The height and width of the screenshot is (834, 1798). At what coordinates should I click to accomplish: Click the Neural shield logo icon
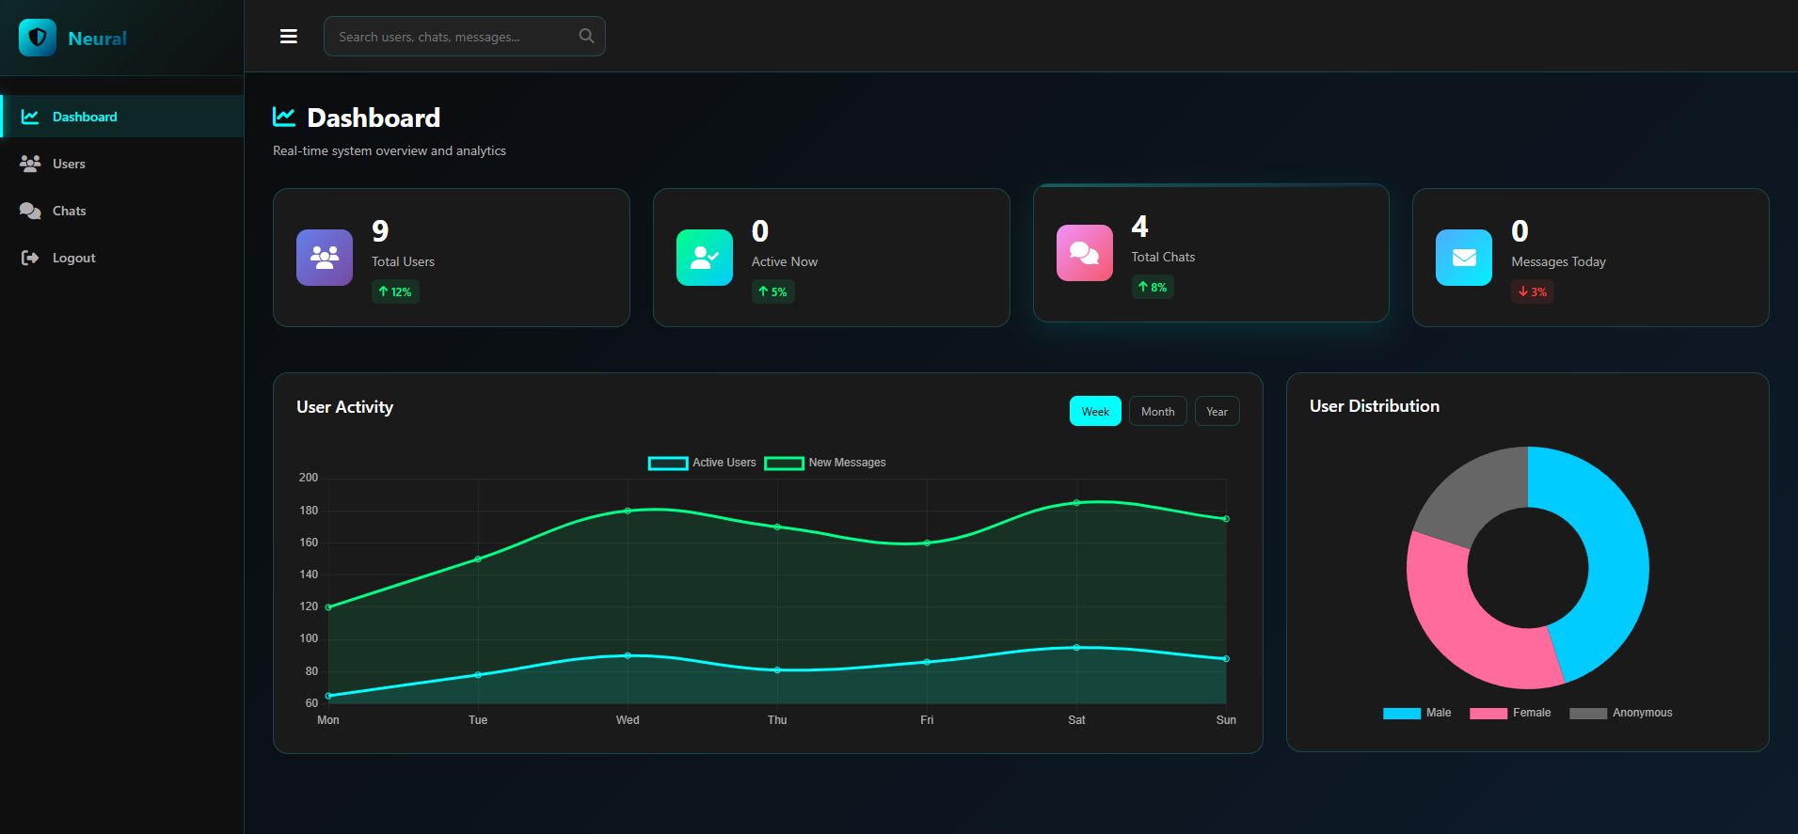coord(38,38)
